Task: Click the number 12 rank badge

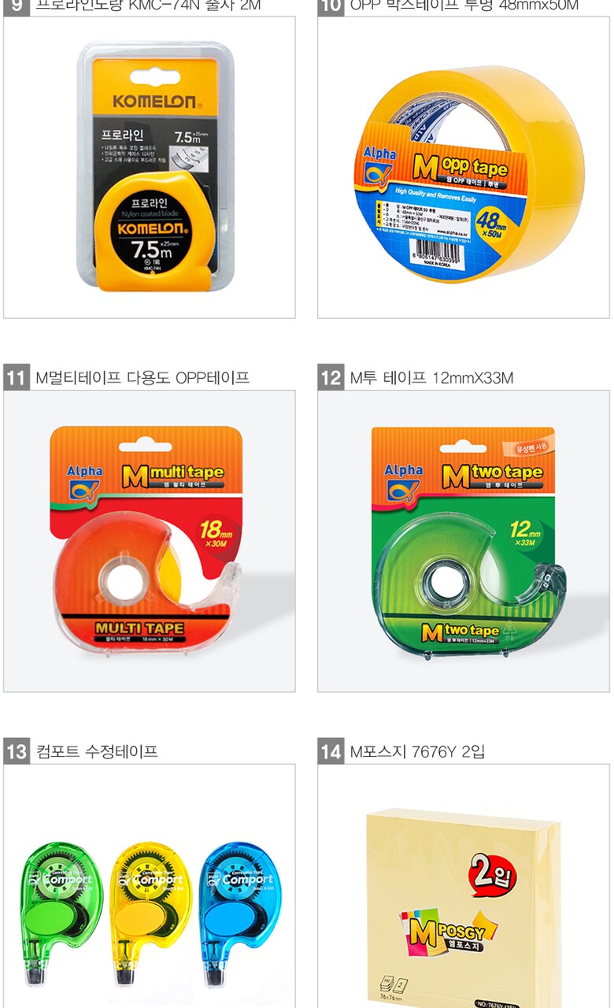Action: pos(331,378)
